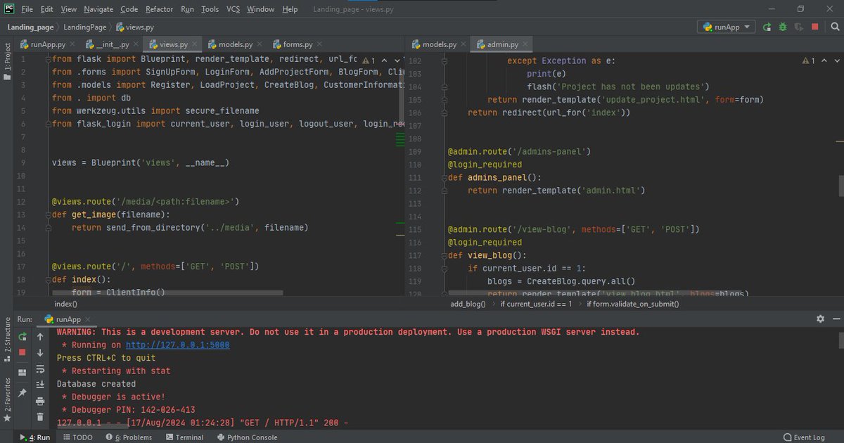Jump to previous highlighted error in views.py
This screenshot has width=844, height=443.
pos(385,60)
